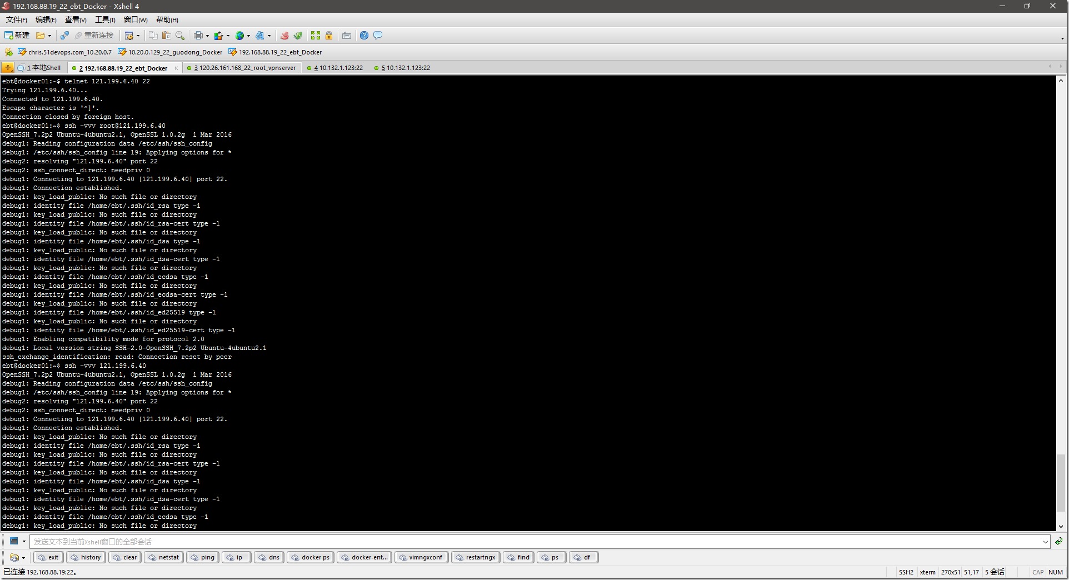Run the 'clear' quick command

point(125,557)
